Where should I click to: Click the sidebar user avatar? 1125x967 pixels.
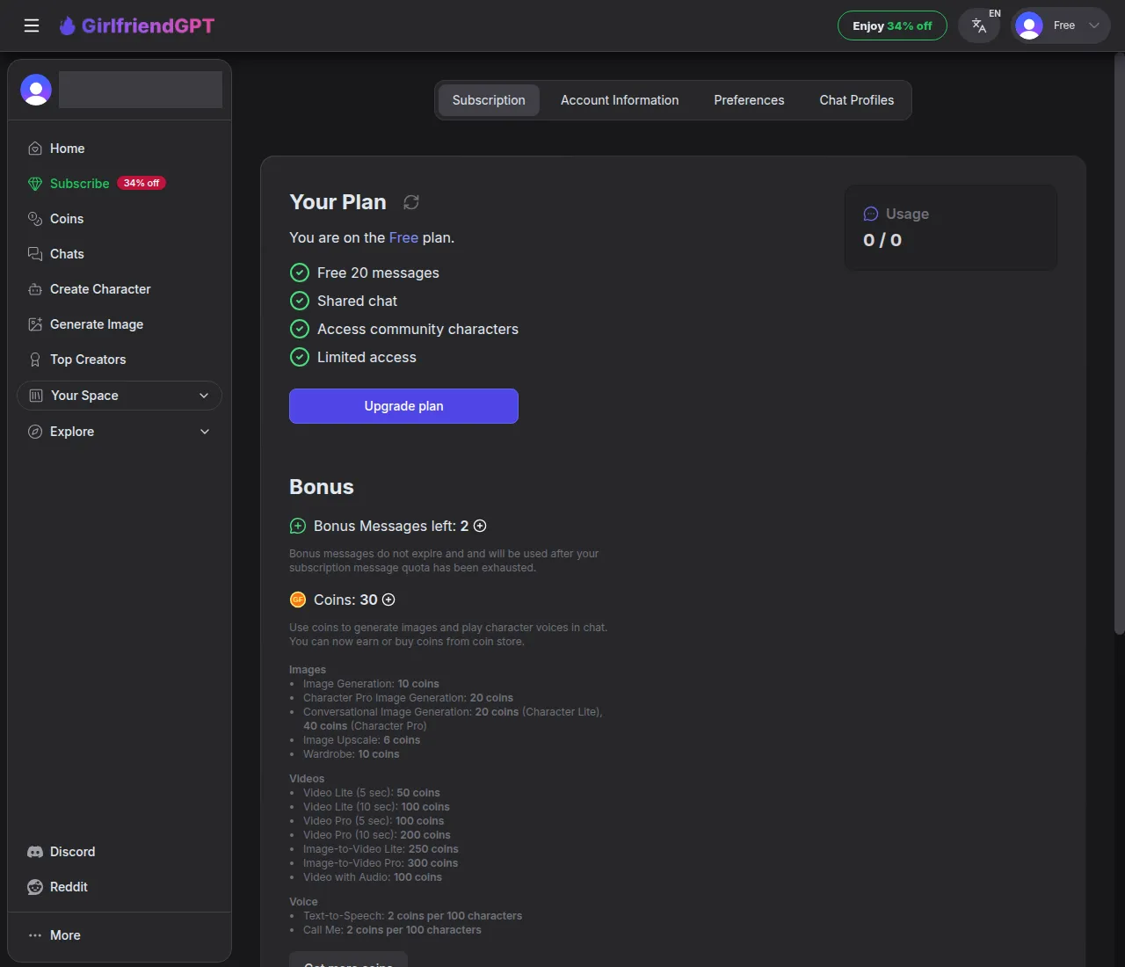tap(36, 90)
